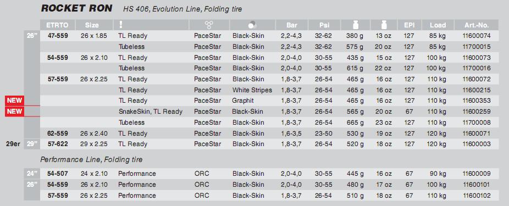Click the NEW badge beside Graphit row
This screenshot has width=509, height=206.
pos(14,101)
